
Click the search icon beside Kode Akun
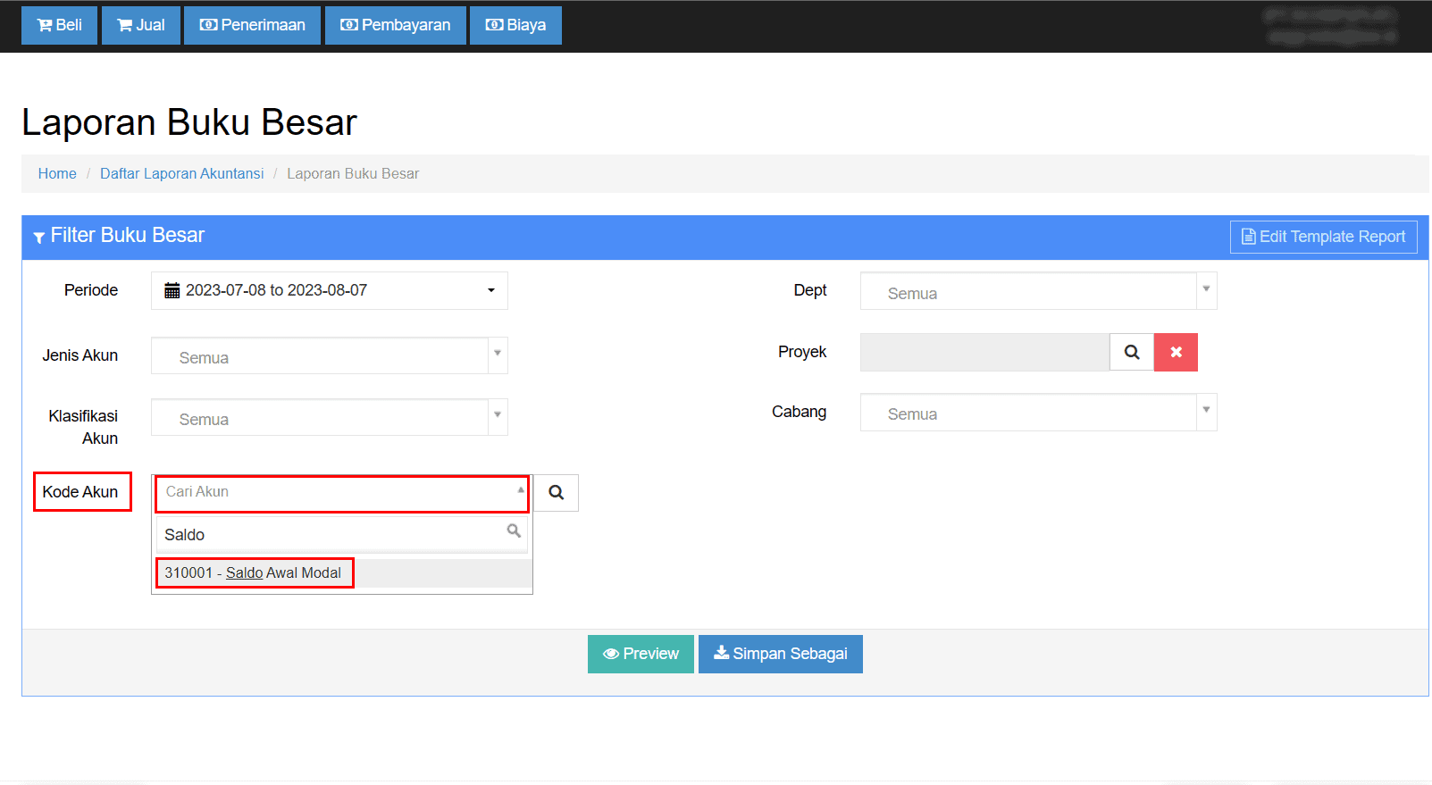[x=556, y=493]
